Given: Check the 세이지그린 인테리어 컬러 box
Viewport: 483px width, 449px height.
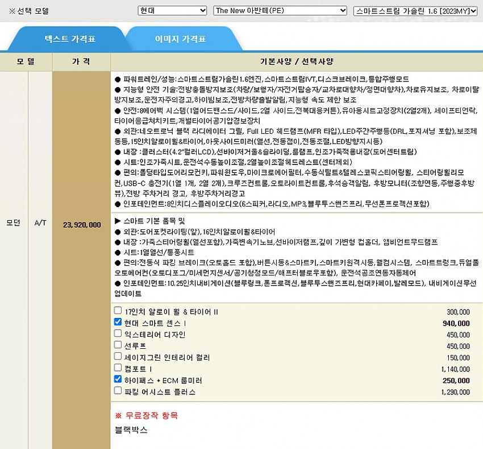Looking at the screenshot, I should [x=118, y=357].
